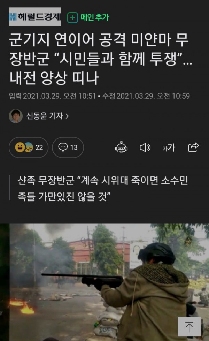Open the article photo of armed protester
The height and width of the screenshot is (341, 209).
[104, 282]
